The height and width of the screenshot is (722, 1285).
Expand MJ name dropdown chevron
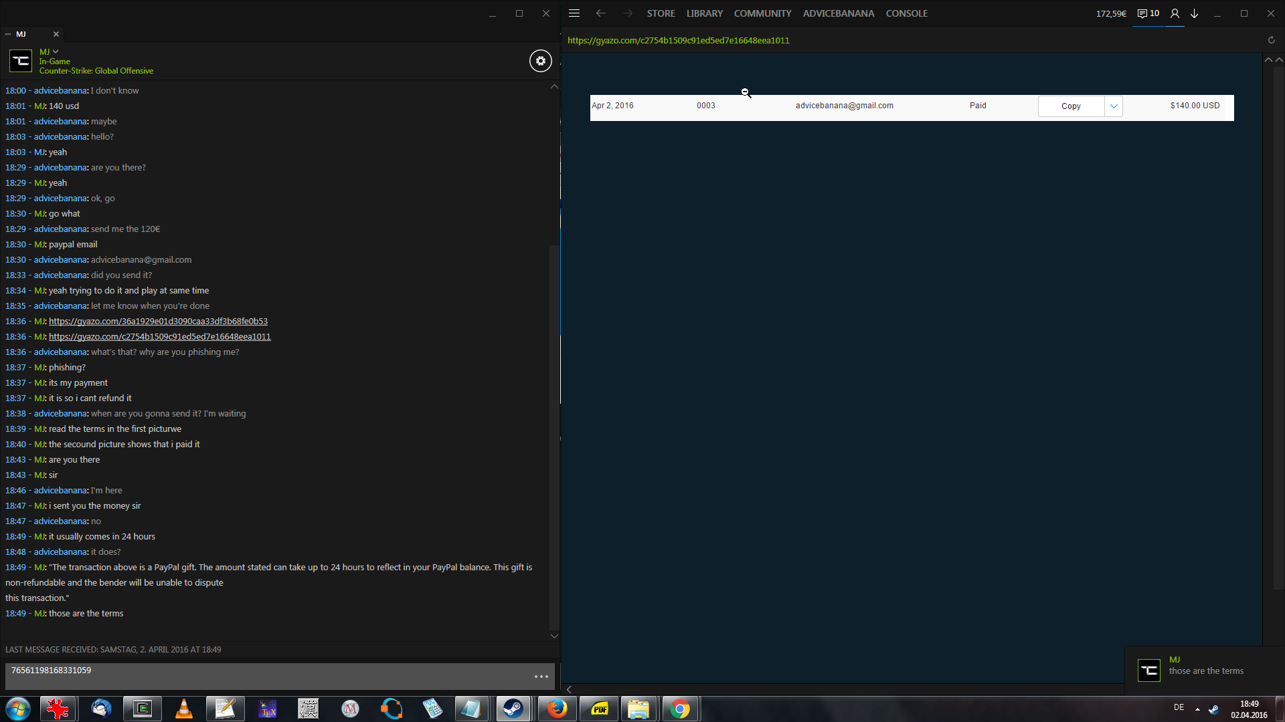[56, 51]
